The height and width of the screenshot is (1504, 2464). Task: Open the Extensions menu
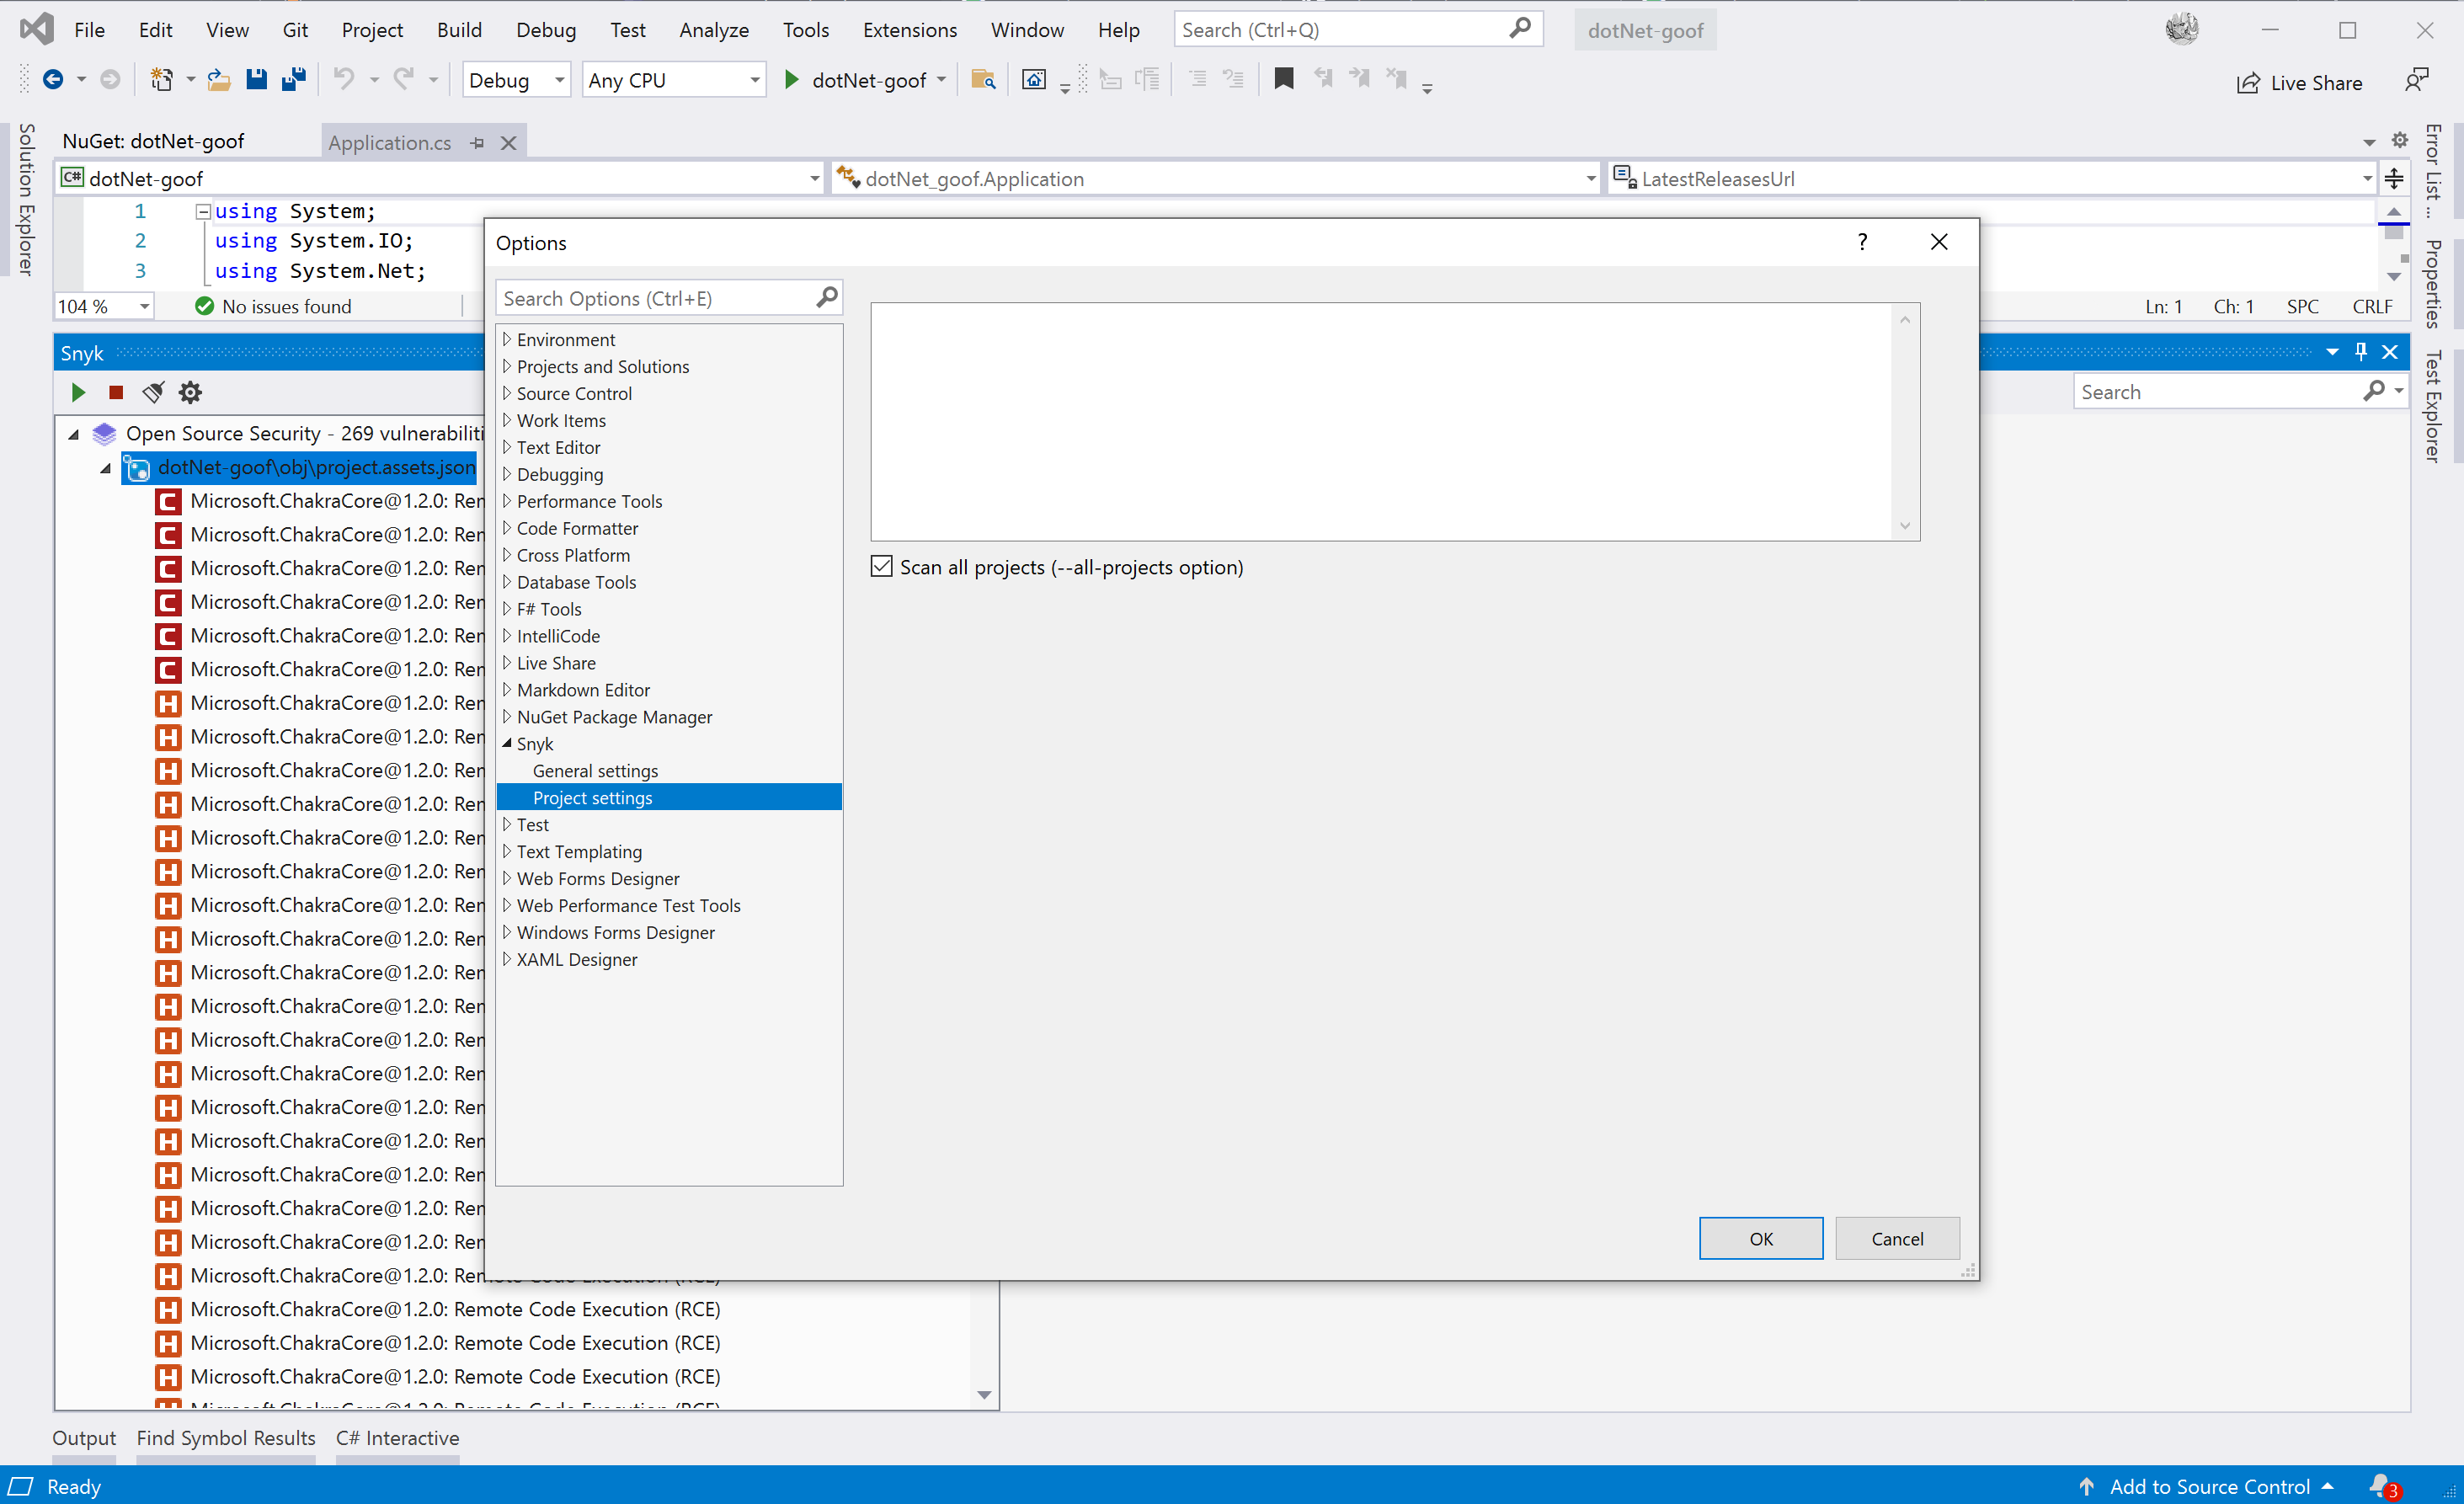tap(909, 30)
